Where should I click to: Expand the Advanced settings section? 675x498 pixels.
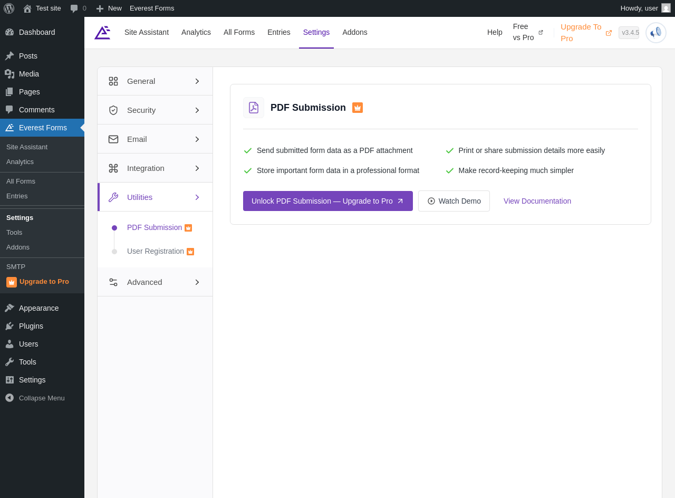pos(155,282)
